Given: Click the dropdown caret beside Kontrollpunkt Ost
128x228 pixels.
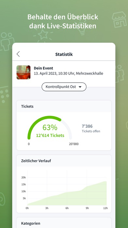Looking at the screenshot, I should [x=80, y=87].
